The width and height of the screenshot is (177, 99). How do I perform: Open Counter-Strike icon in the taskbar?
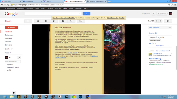[x=60, y=97]
